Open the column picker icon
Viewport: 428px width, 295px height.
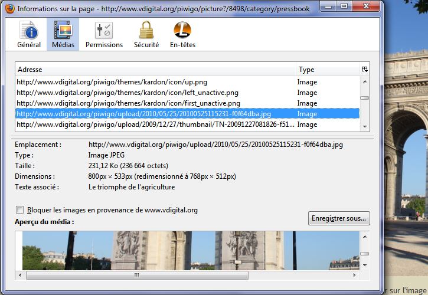pos(365,70)
